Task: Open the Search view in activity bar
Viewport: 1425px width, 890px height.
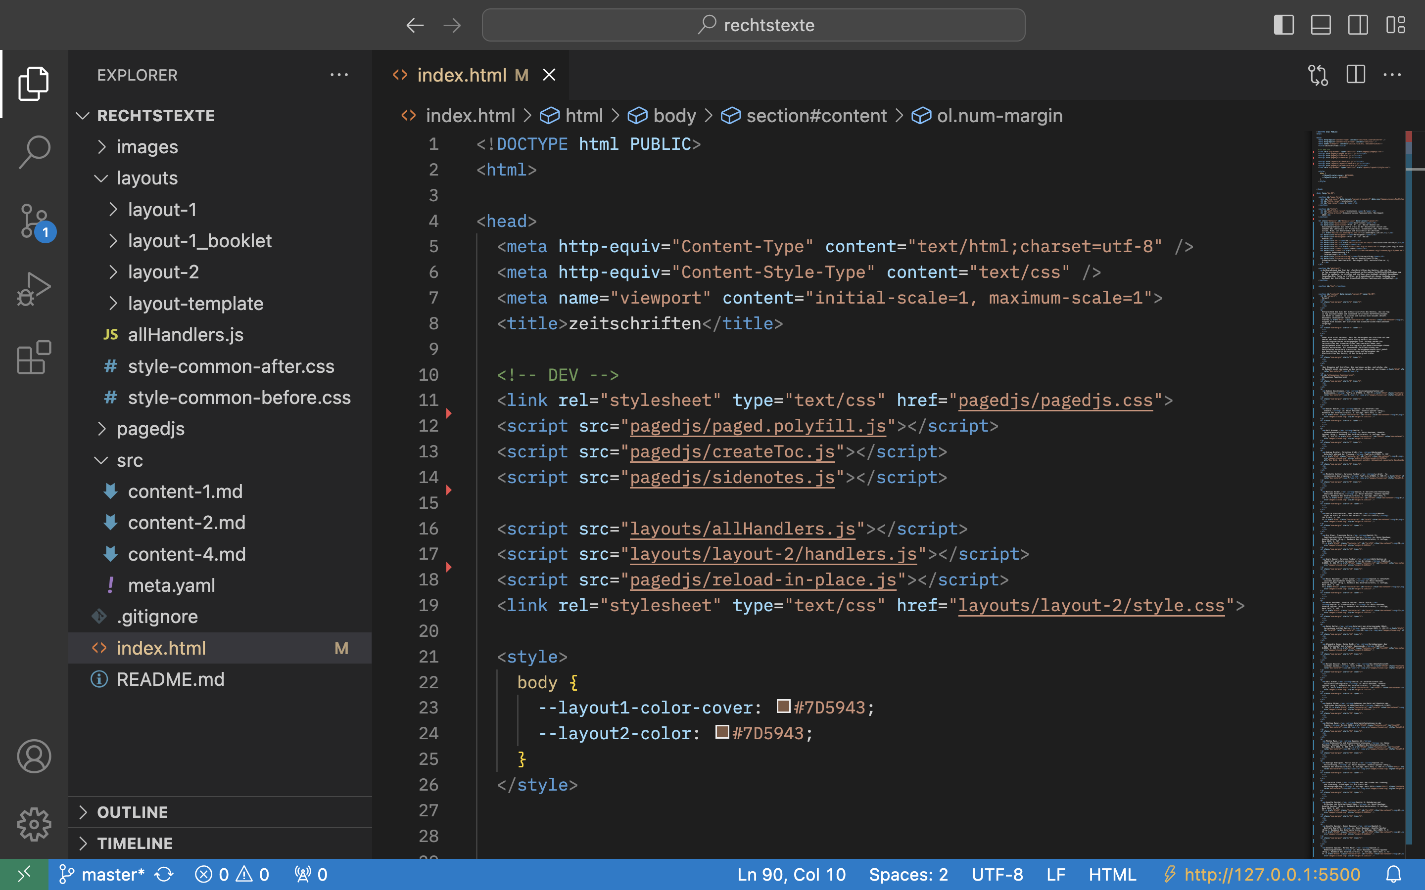Action: pyautogui.click(x=34, y=151)
